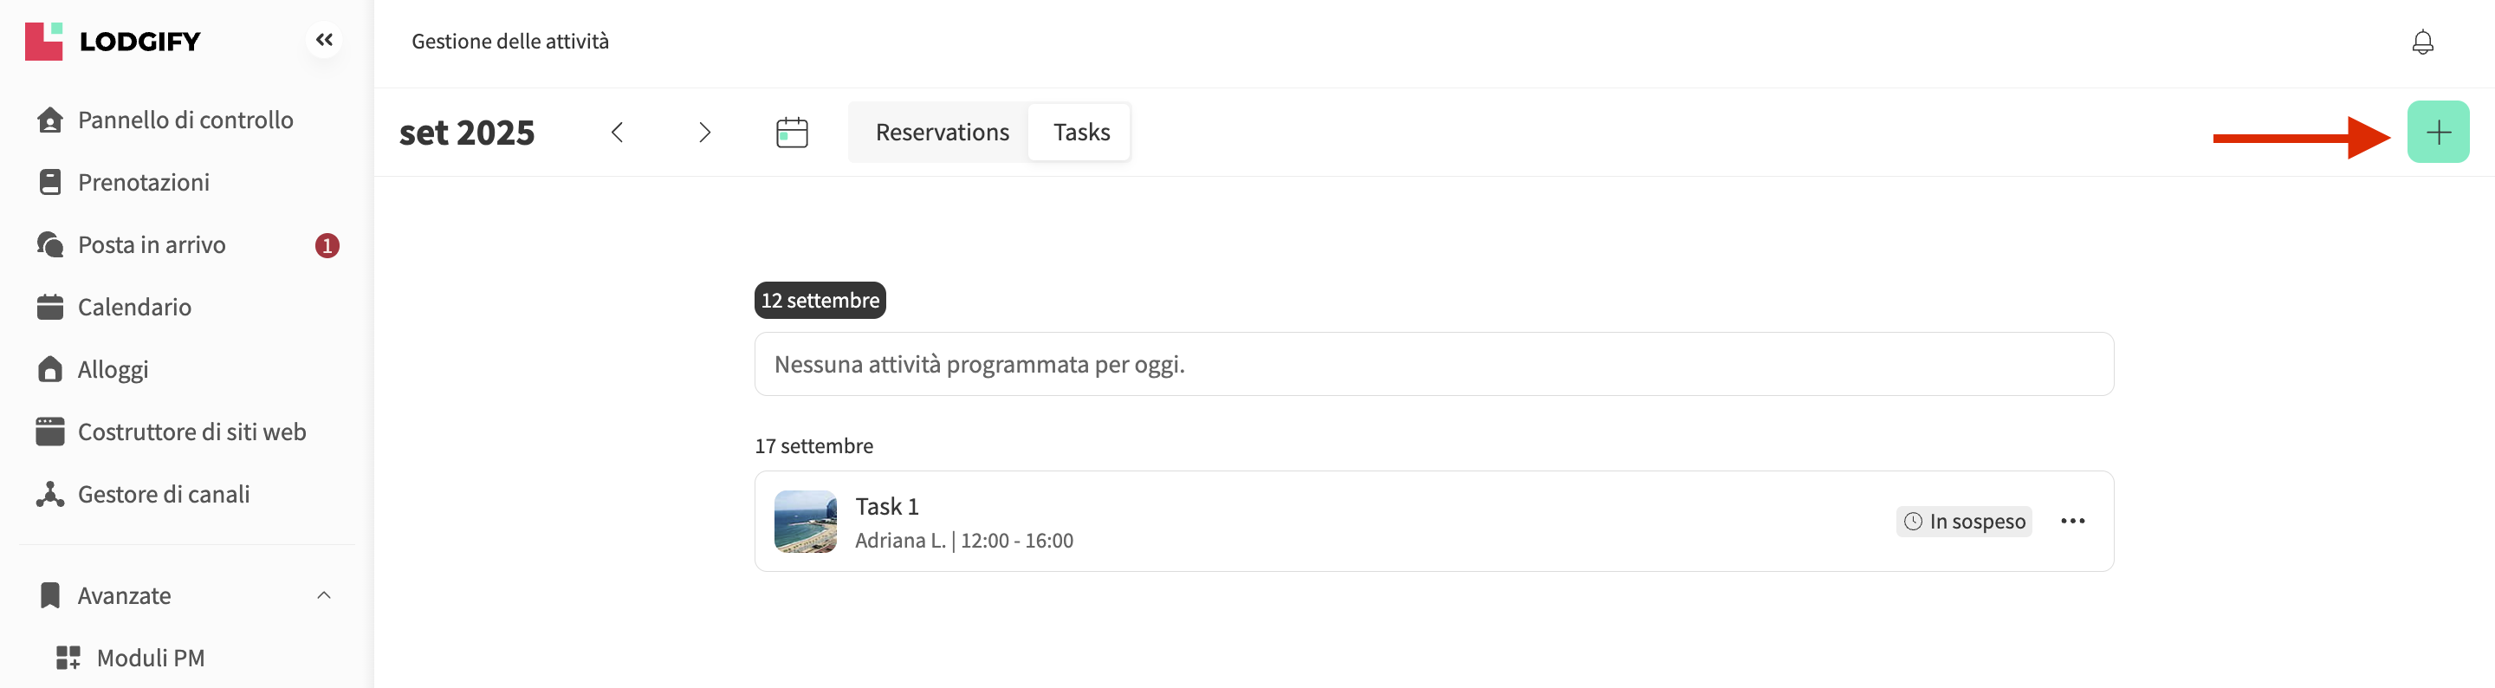The width and height of the screenshot is (2495, 688).
Task: Click the Task 1 property thumbnail
Action: point(805,522)
